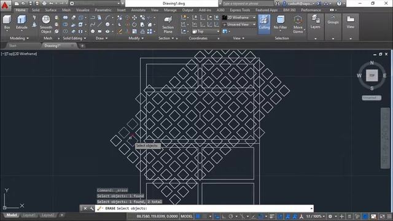Select the Move tool in Modify panel
This screenshot has height=221, width=393.
pos(134,18)
